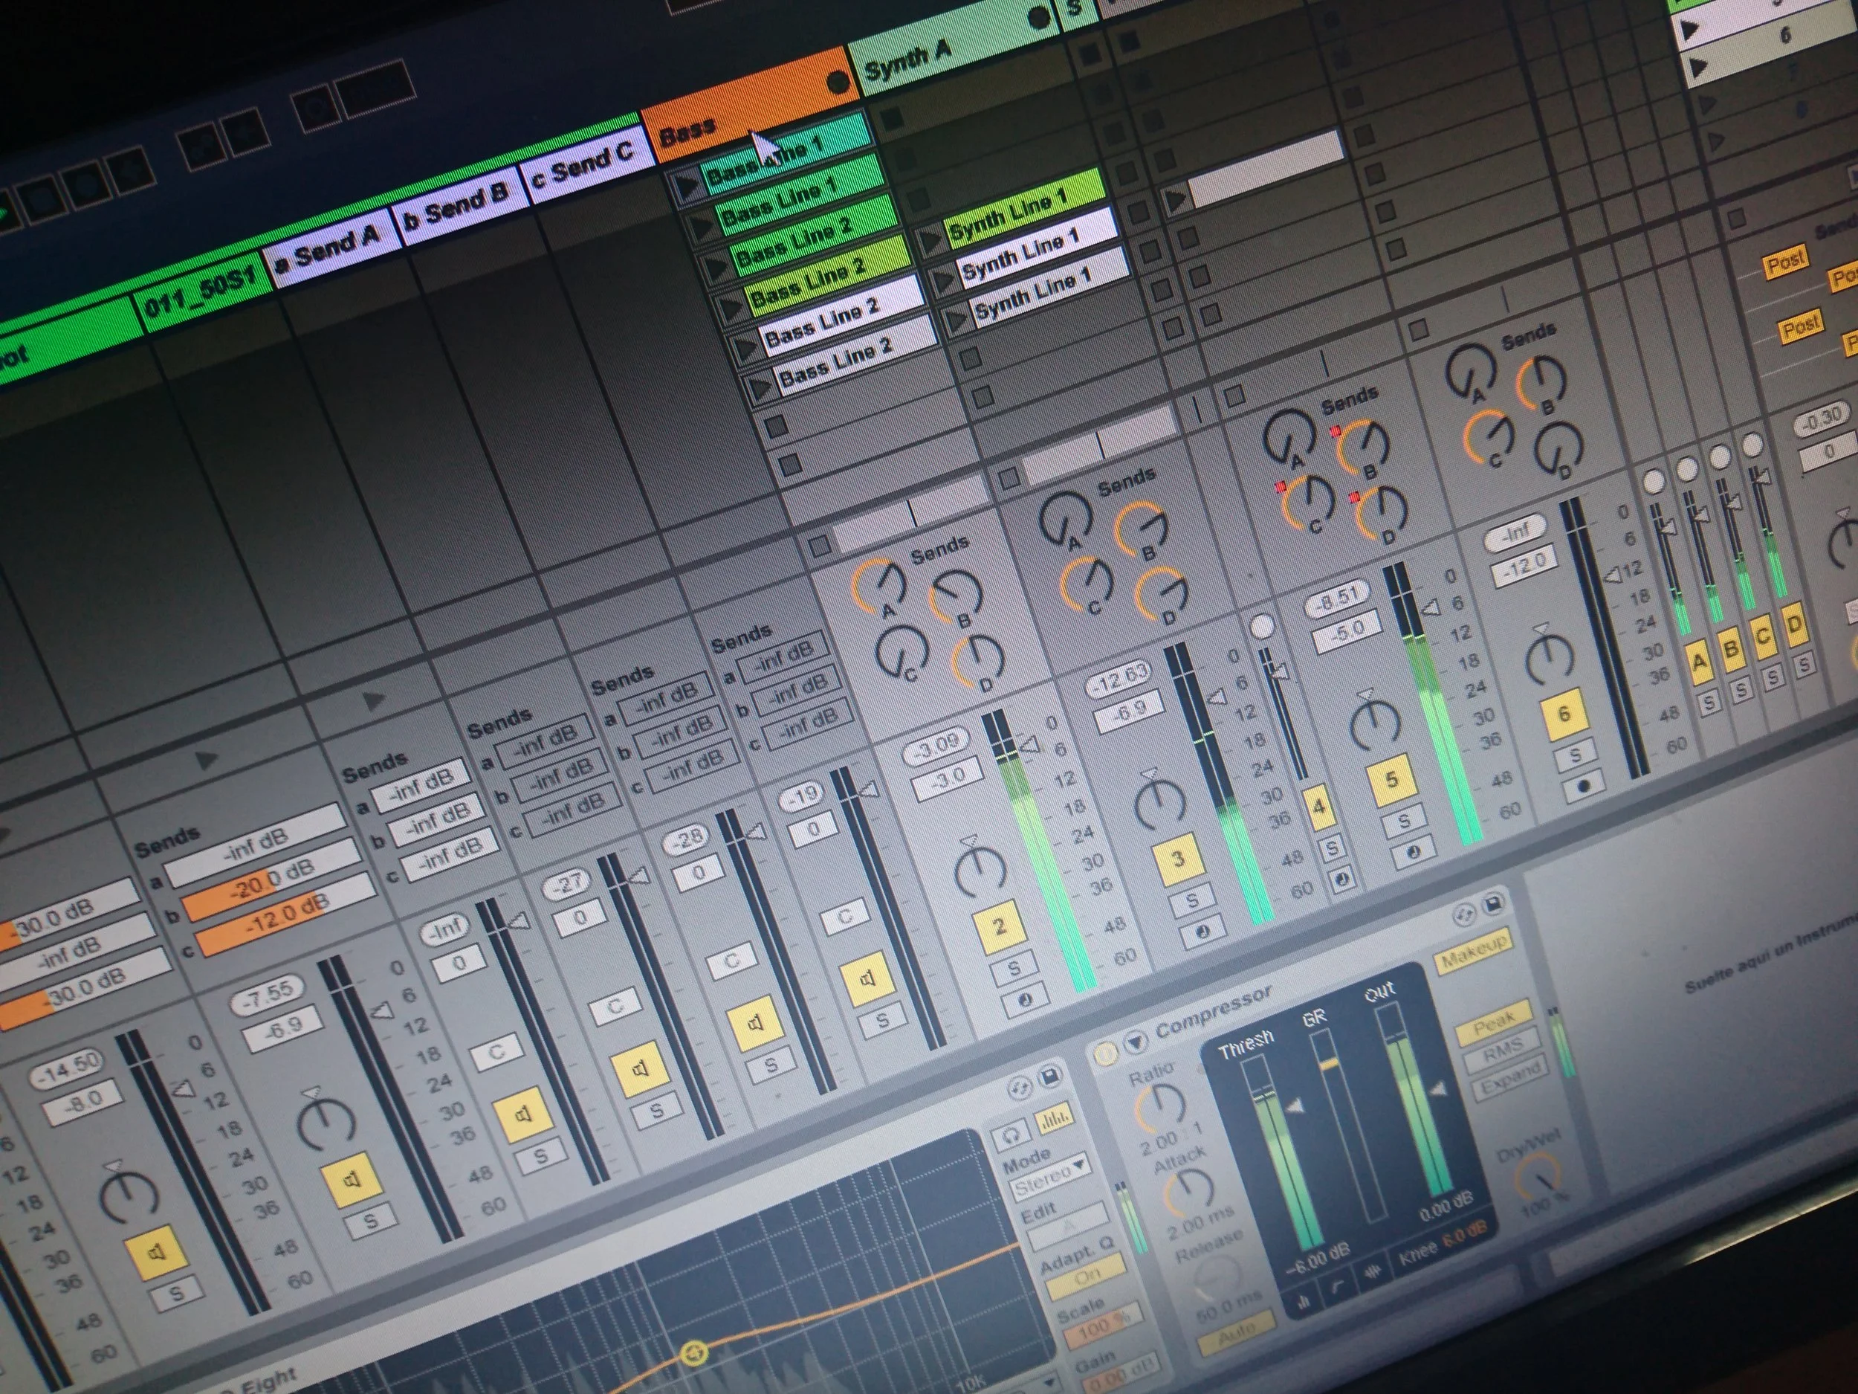1858x1394 pixels.
Task: Select Peak mode in Compressor
Action: 1496,1022
